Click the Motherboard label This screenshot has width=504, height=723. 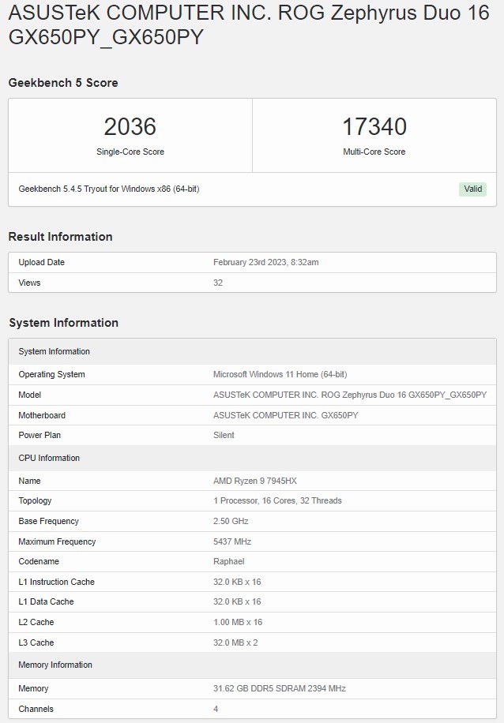coord(42,415)
